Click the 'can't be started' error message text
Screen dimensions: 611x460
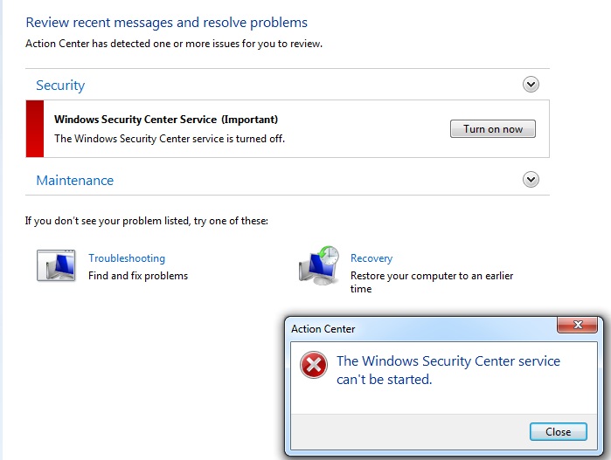pos(385,380)
